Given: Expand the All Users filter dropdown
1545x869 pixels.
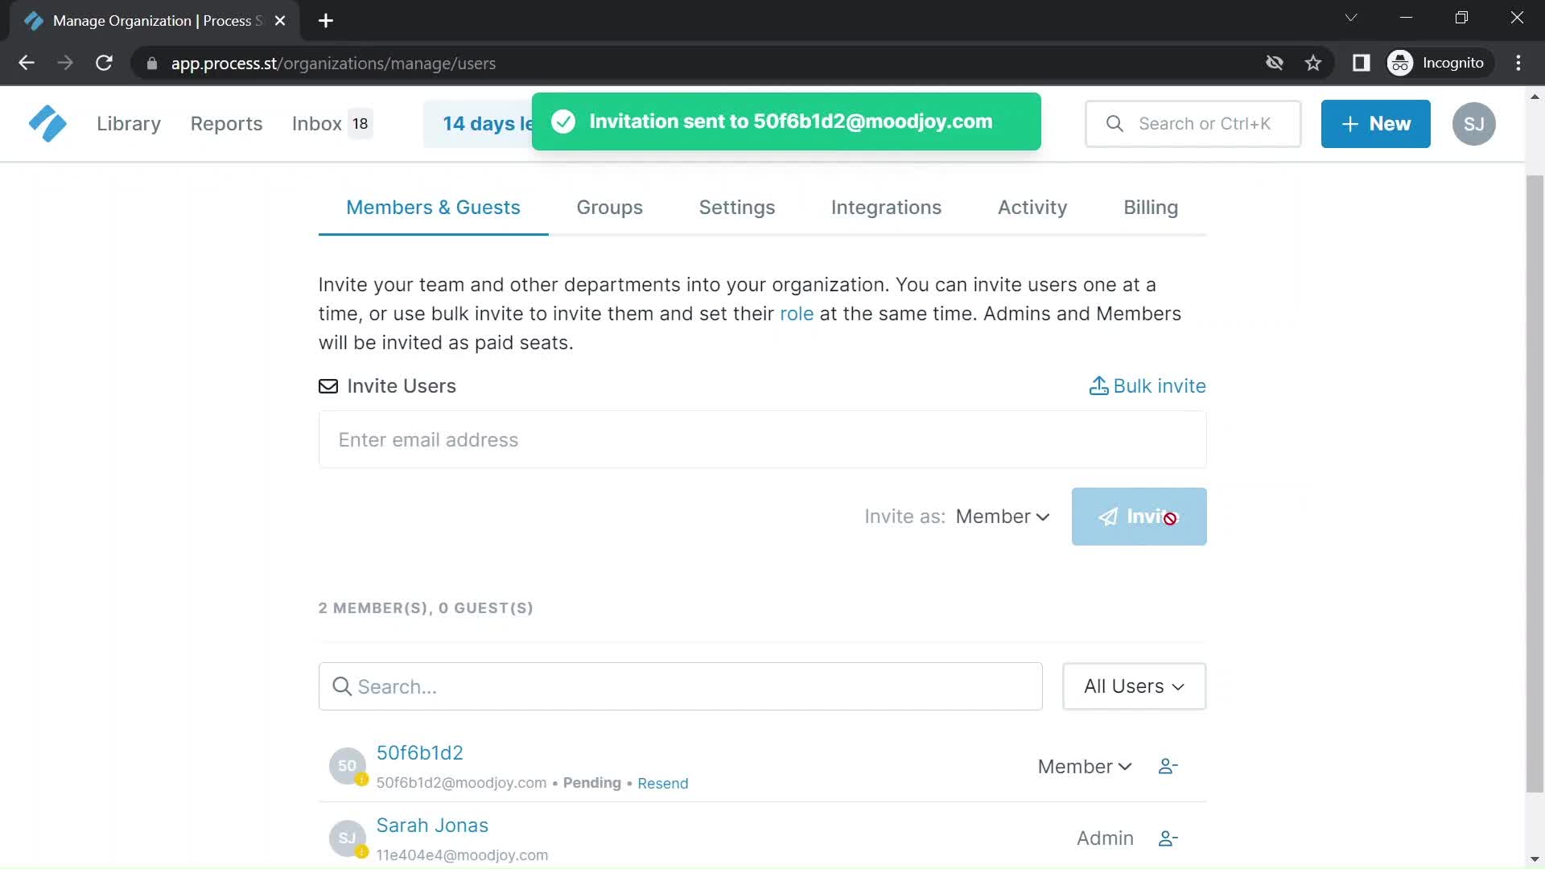Looking at the screenshot, I should [1135, 686].
